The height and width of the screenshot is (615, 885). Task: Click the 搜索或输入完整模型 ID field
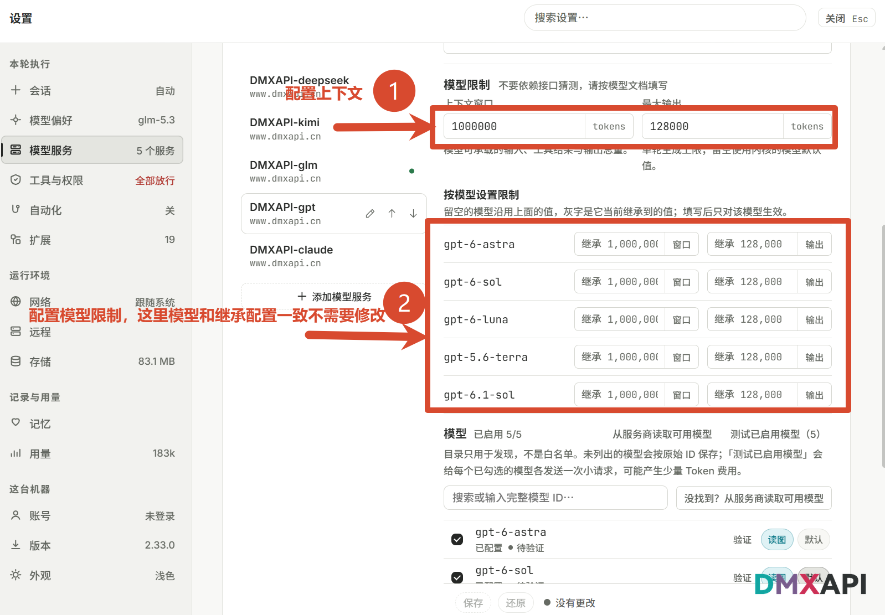555,498
